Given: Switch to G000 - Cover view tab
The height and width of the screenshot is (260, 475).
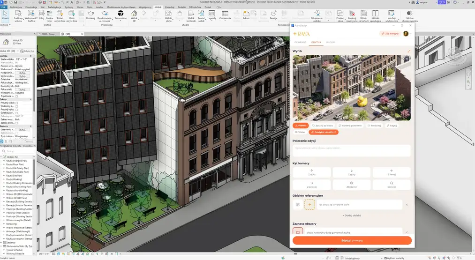Looking at the screenshot, I should click(x=48, y=34).
